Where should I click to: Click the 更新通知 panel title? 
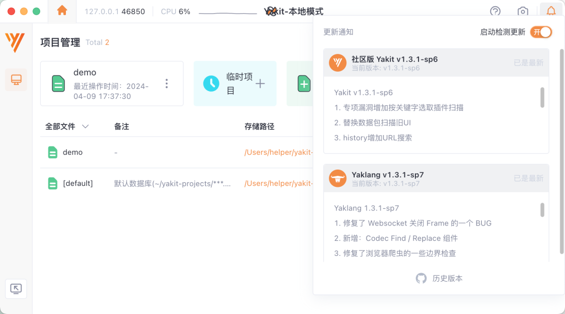tap(338, 32)
